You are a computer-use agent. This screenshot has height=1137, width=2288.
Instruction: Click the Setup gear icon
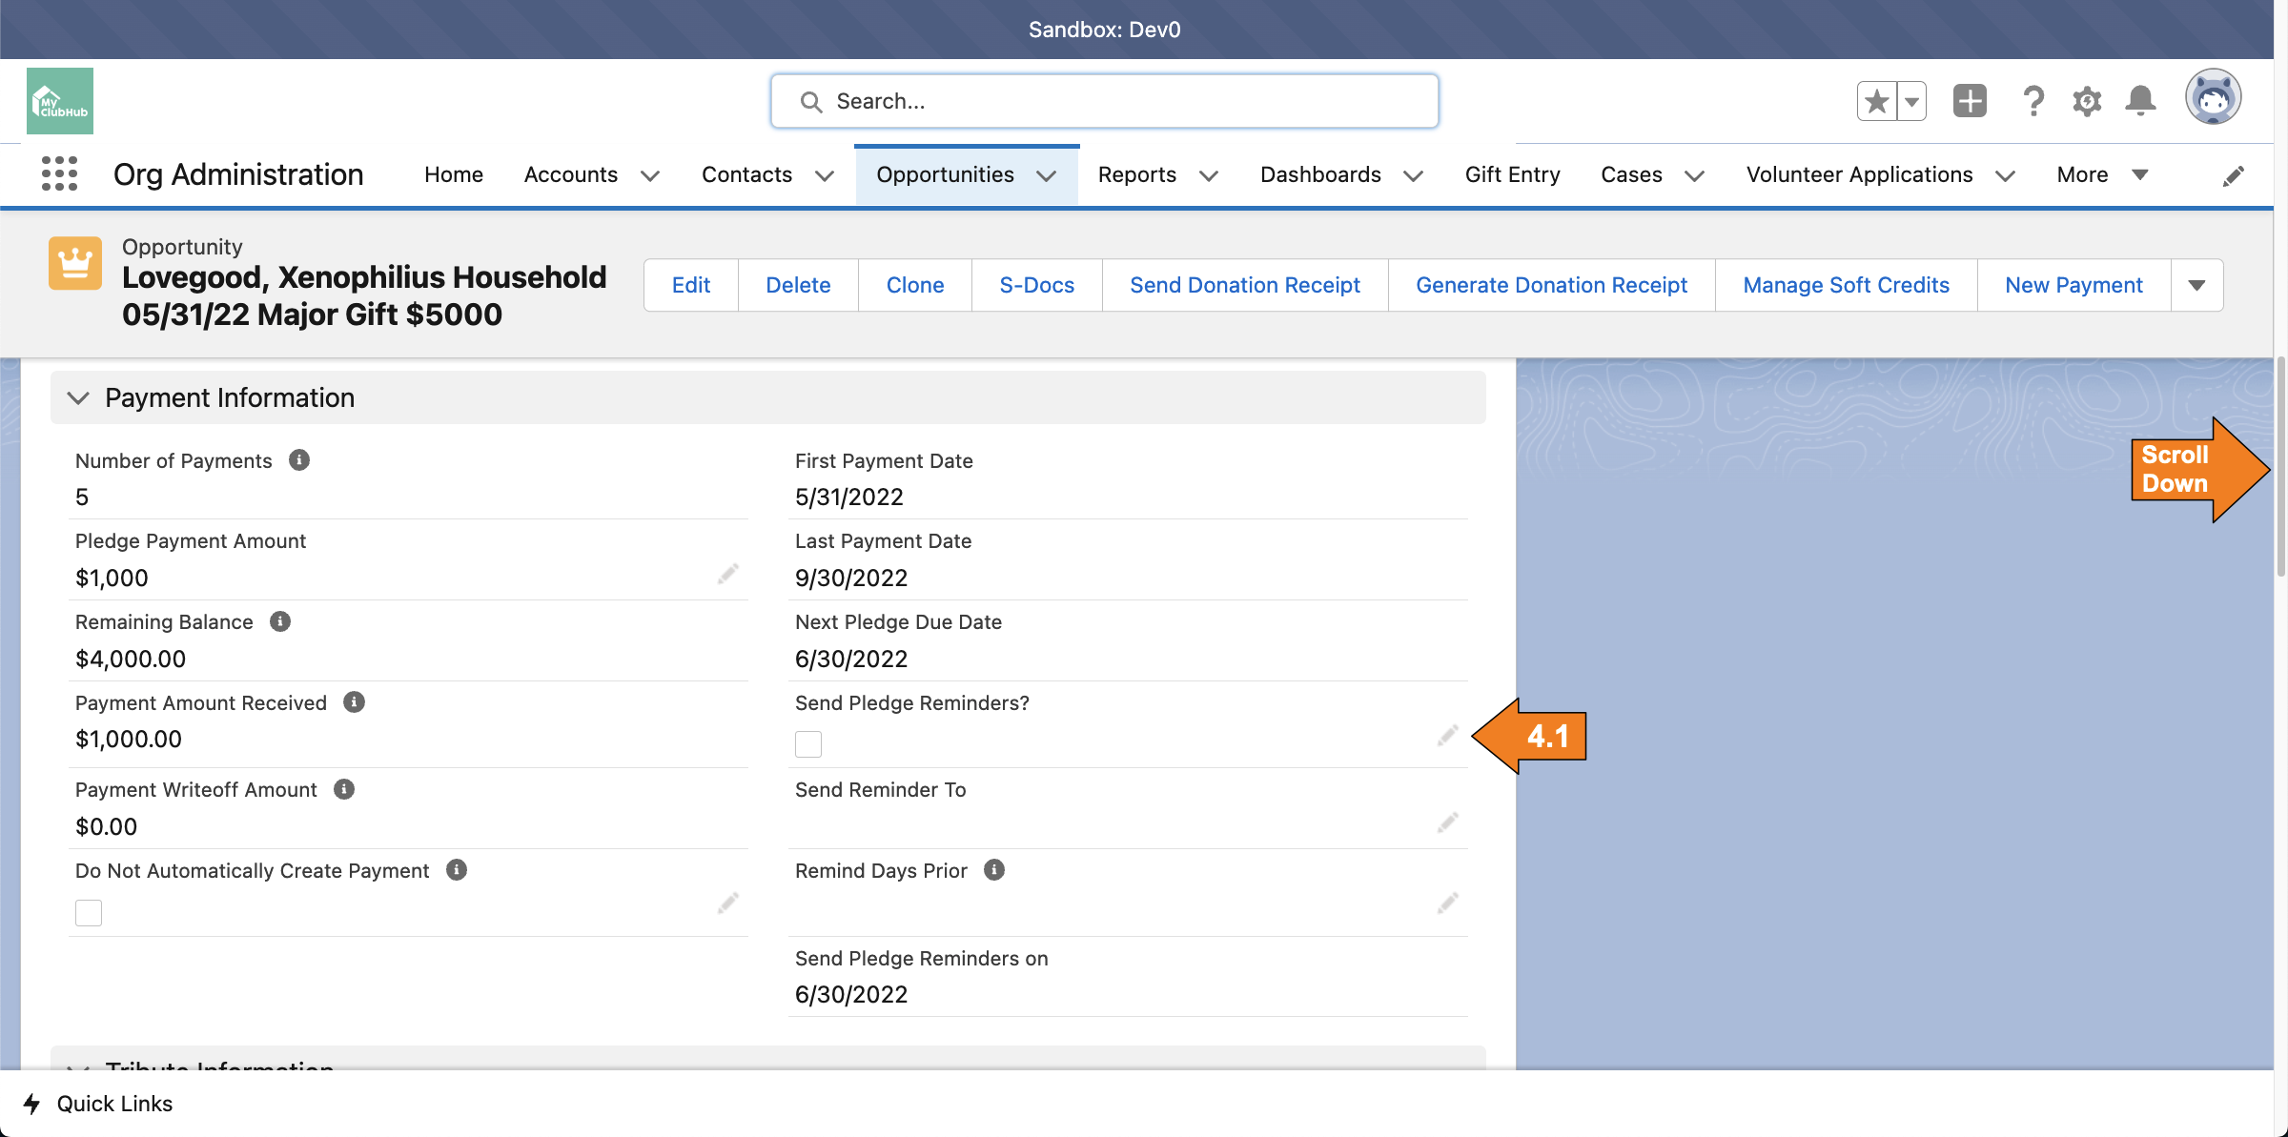point(2087,101)
